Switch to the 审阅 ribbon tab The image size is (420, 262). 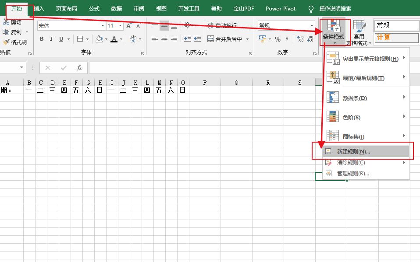tap(139, 8)
